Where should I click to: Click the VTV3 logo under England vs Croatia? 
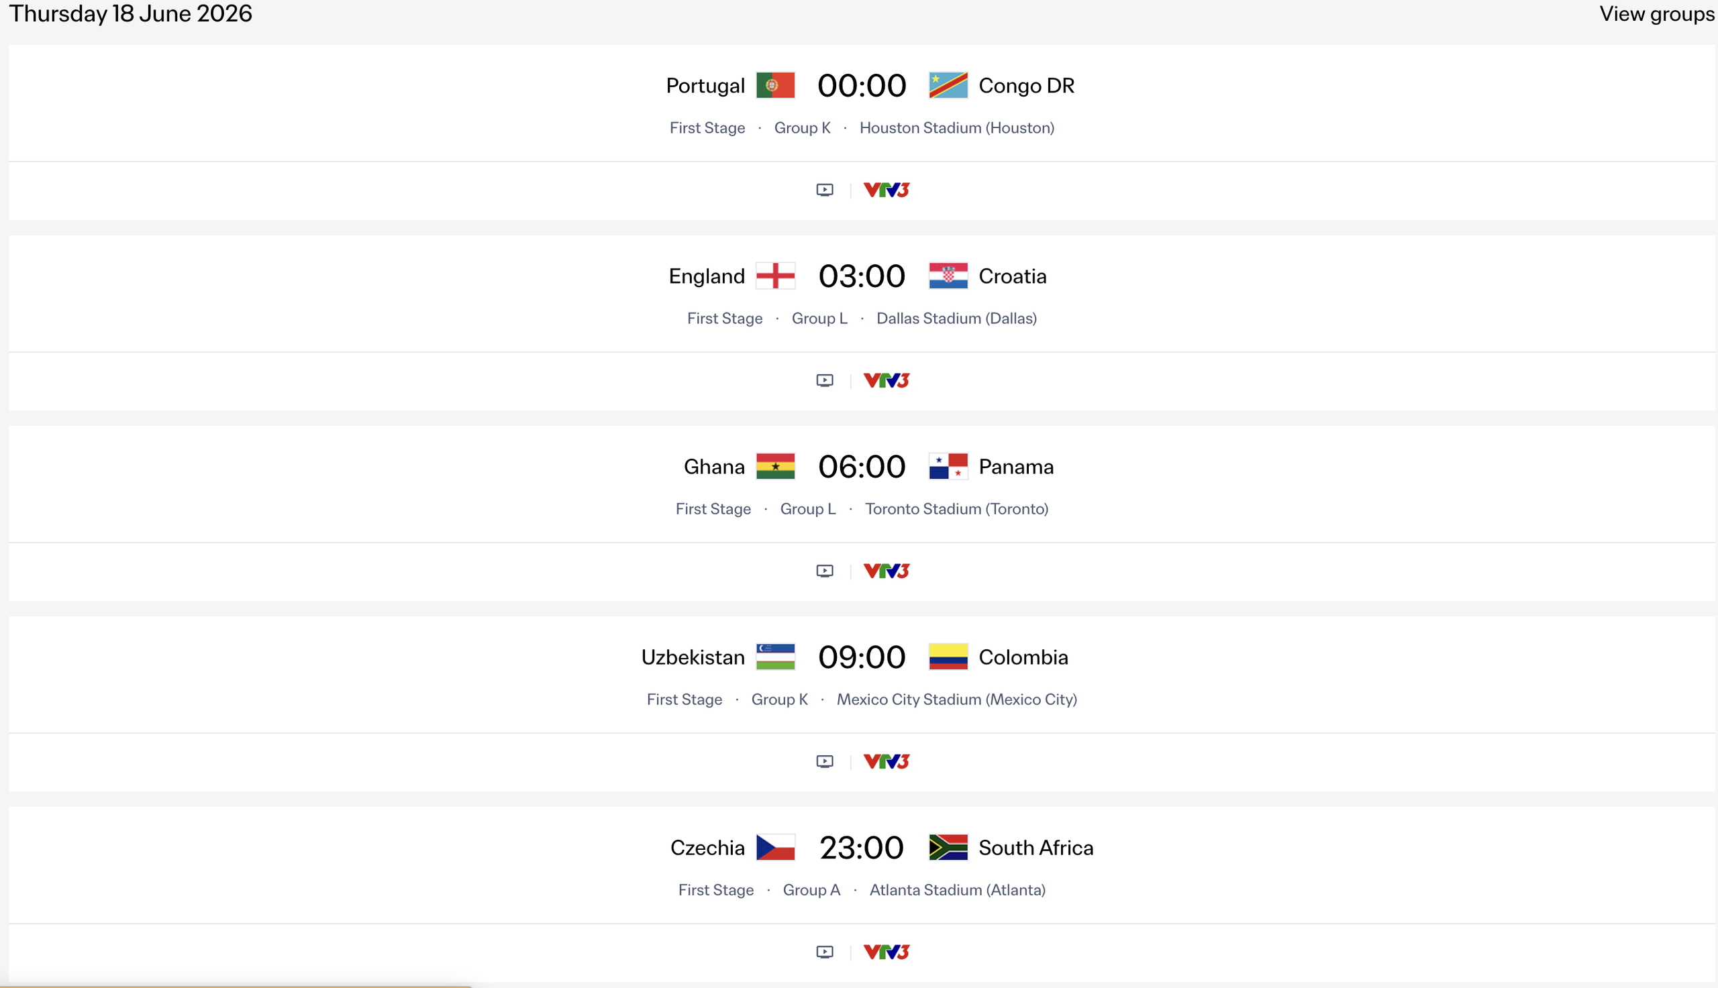(x=886, y=381)
